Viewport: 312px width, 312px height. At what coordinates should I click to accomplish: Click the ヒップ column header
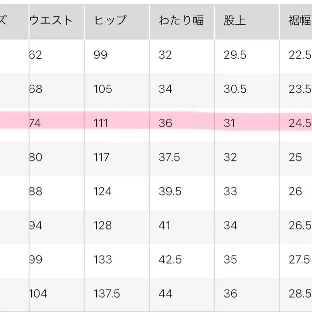[110, 21]
